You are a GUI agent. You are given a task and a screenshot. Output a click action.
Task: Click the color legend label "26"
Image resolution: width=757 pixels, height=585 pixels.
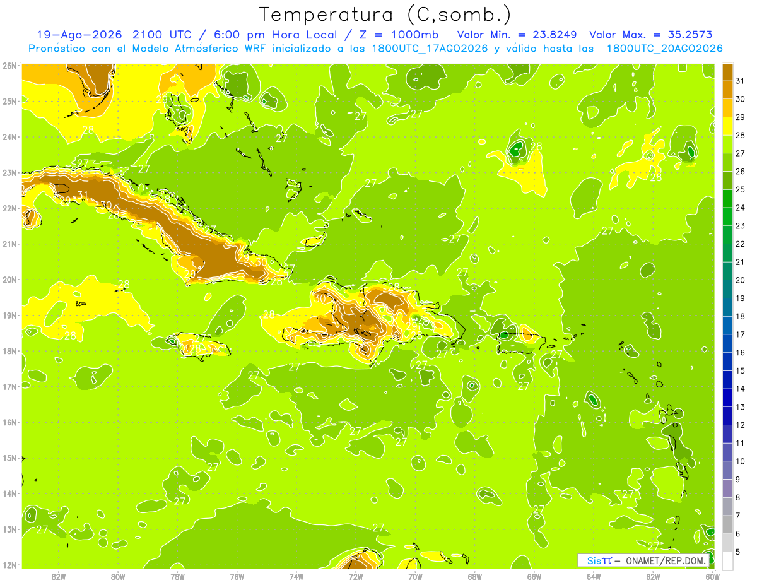coord(740,172)
